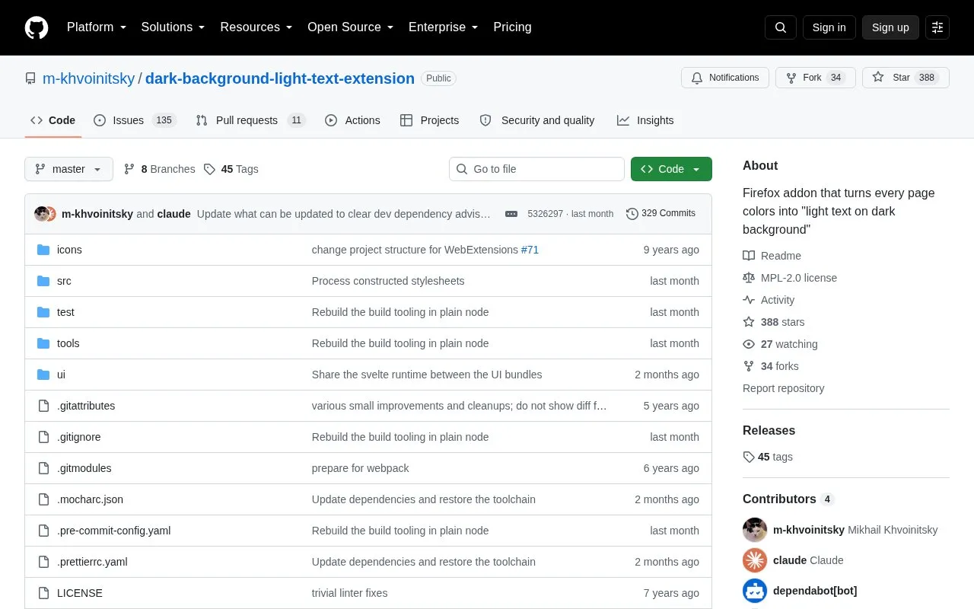This screenshot has height=609, width=974.
Task: Switch to the Pull requests tab
Action: pyautogui.click(x=250, y=120)
